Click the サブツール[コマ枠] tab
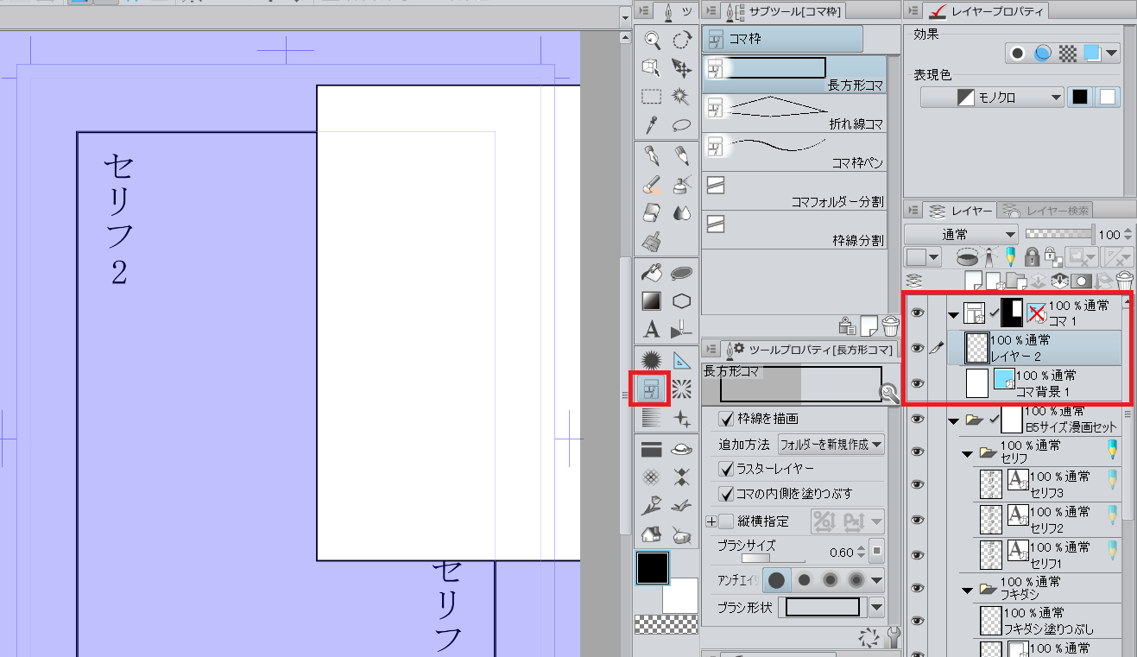The image size is (1137, 657). tap(783, 11)
